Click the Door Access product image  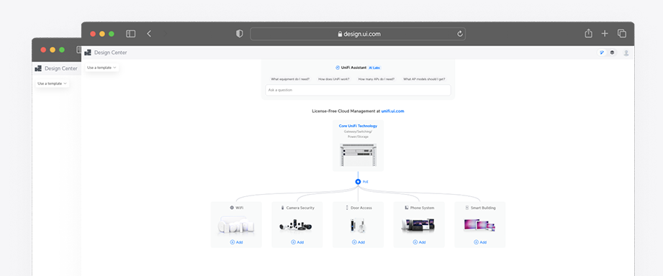tap(358, 225)
